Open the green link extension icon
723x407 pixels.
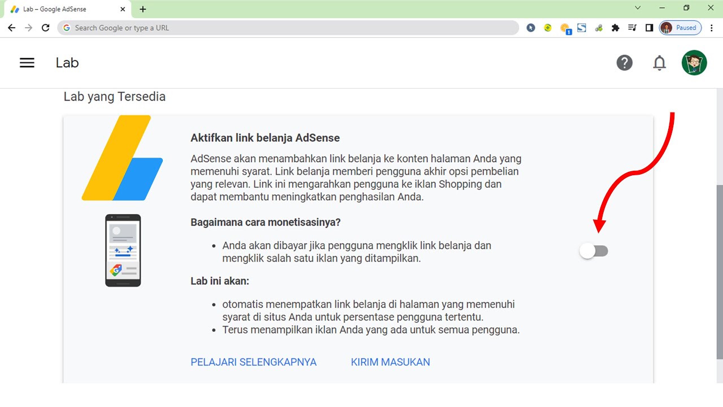point(599,28)
